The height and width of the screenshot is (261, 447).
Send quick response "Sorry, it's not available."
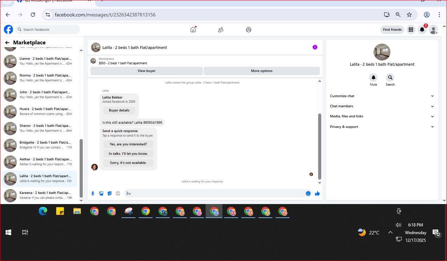click(x=128, y=163)
